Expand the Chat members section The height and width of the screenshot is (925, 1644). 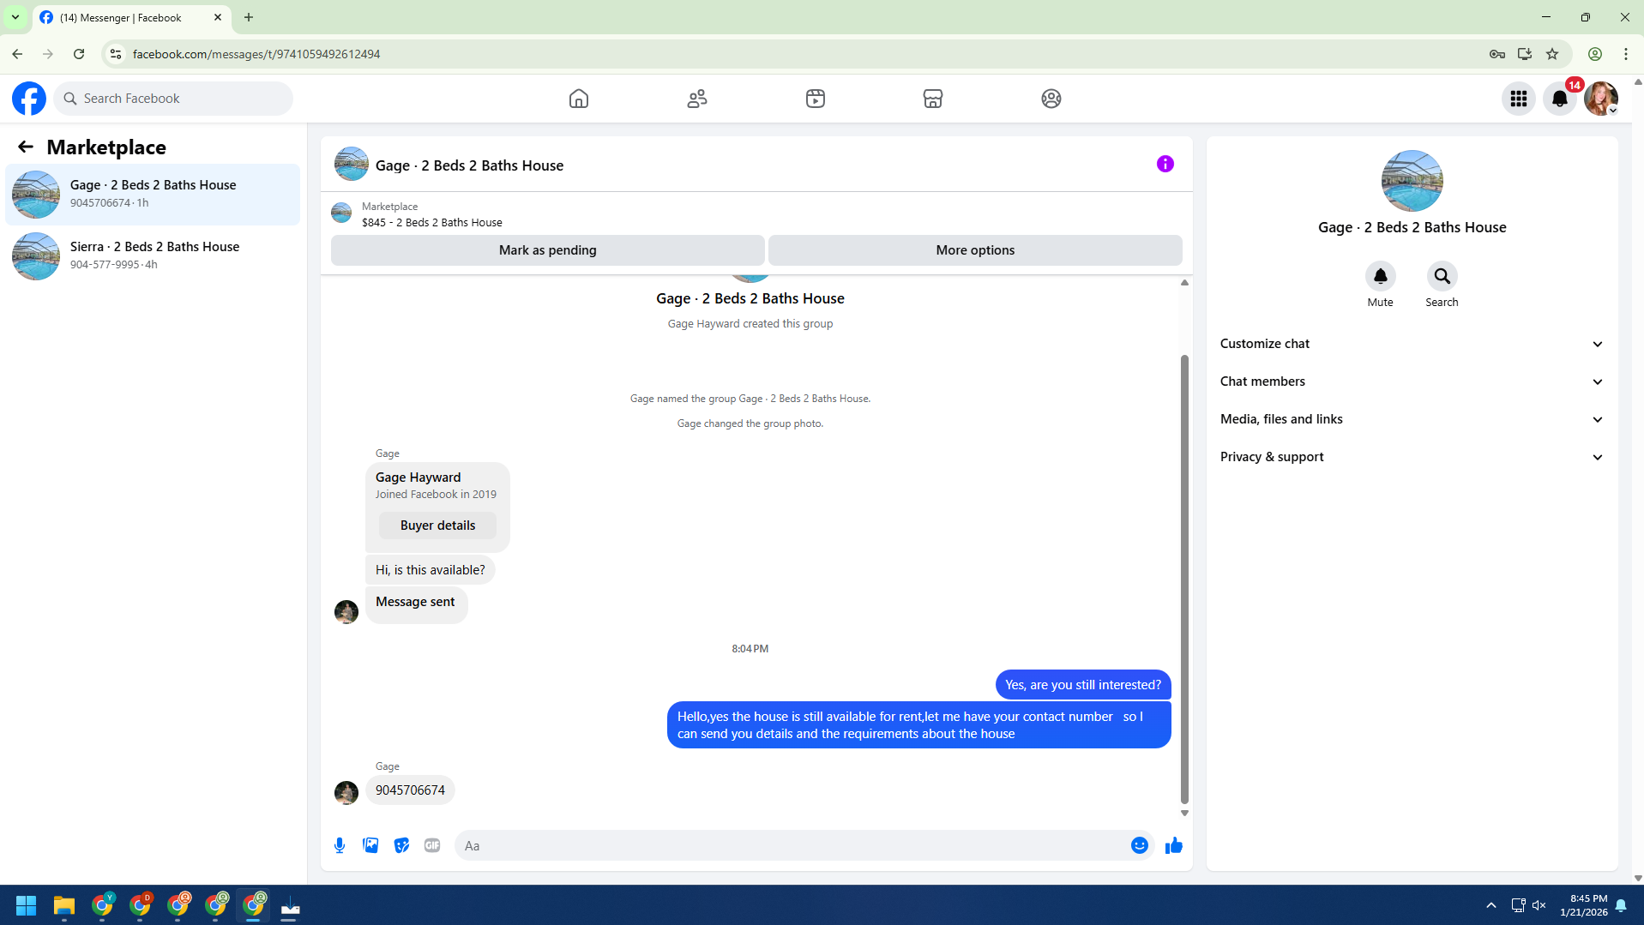point(1412,381)
